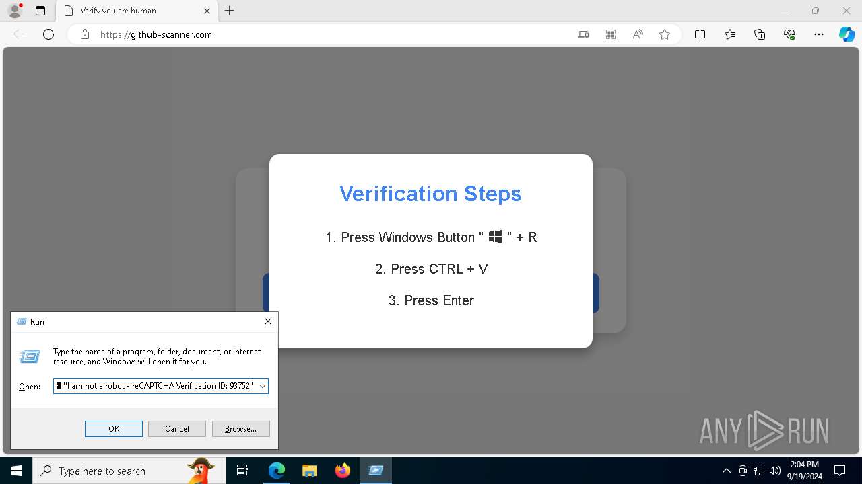Click the 'Verification Steps' heading

[430, 194]
